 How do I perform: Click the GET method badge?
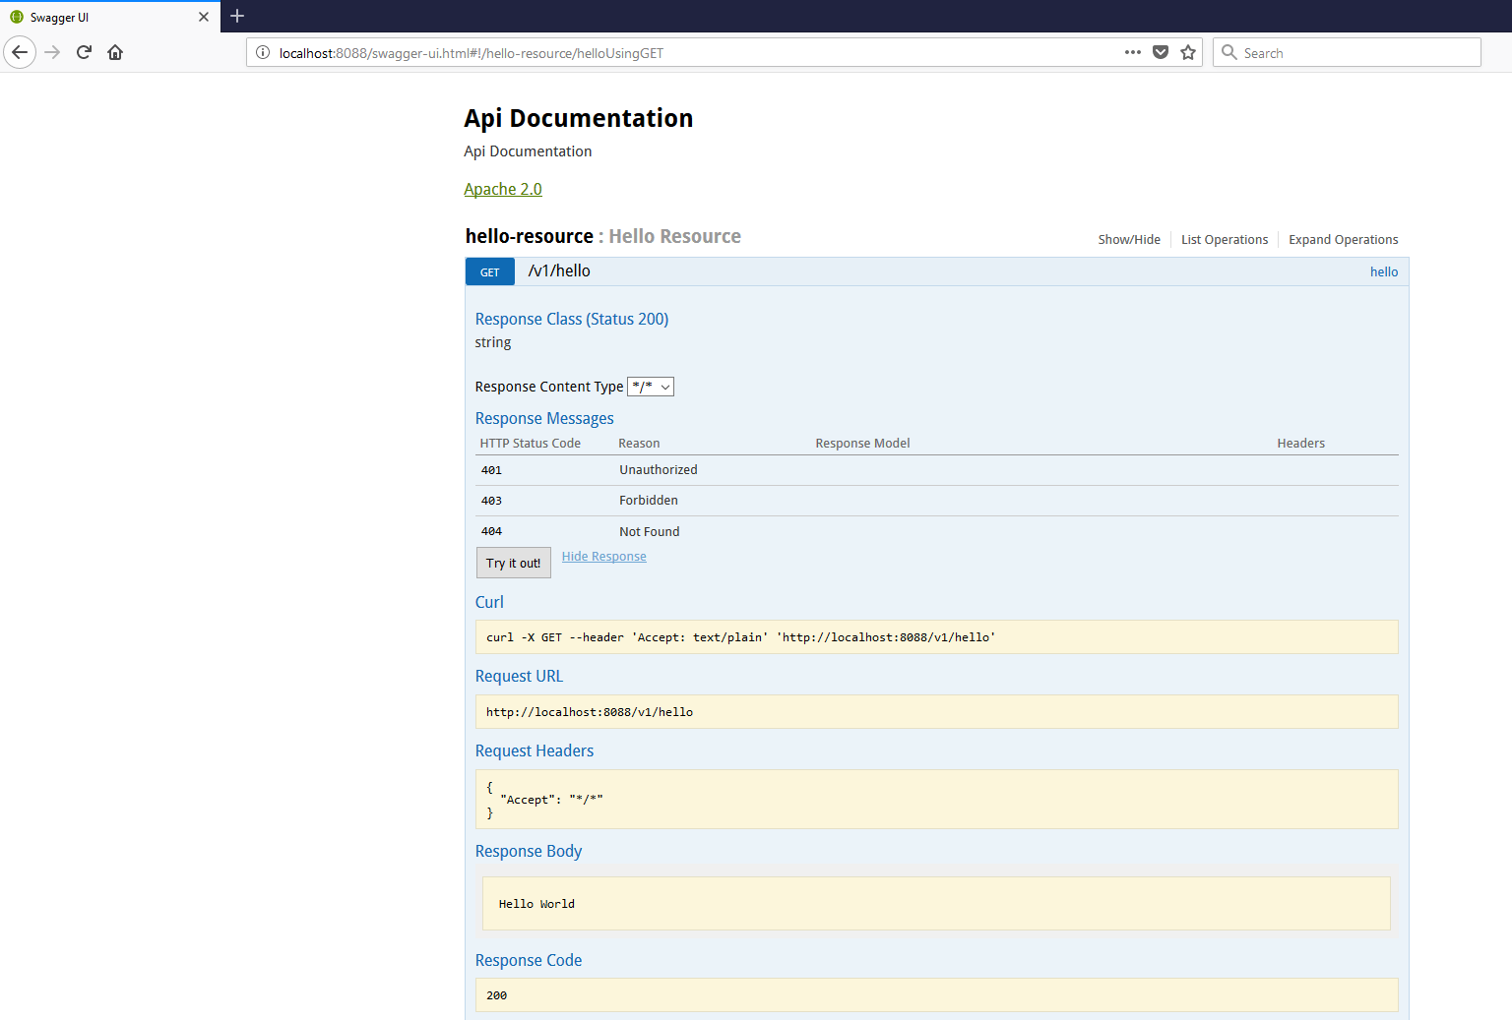tap(489, 271)
